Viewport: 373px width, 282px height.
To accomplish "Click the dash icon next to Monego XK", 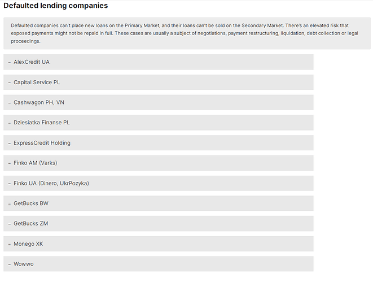I will 10,244.
